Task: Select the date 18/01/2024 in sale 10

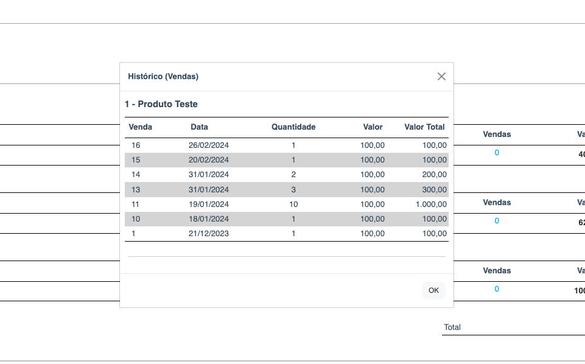Action: [x=208, y=219]
